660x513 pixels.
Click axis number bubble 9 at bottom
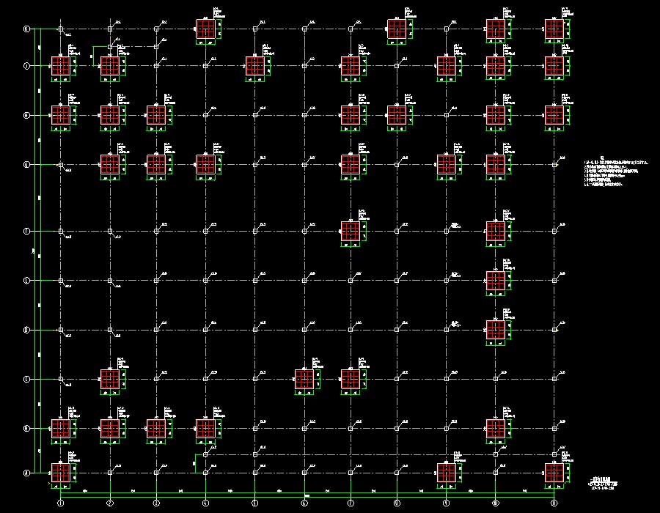(x=447, y=503)
